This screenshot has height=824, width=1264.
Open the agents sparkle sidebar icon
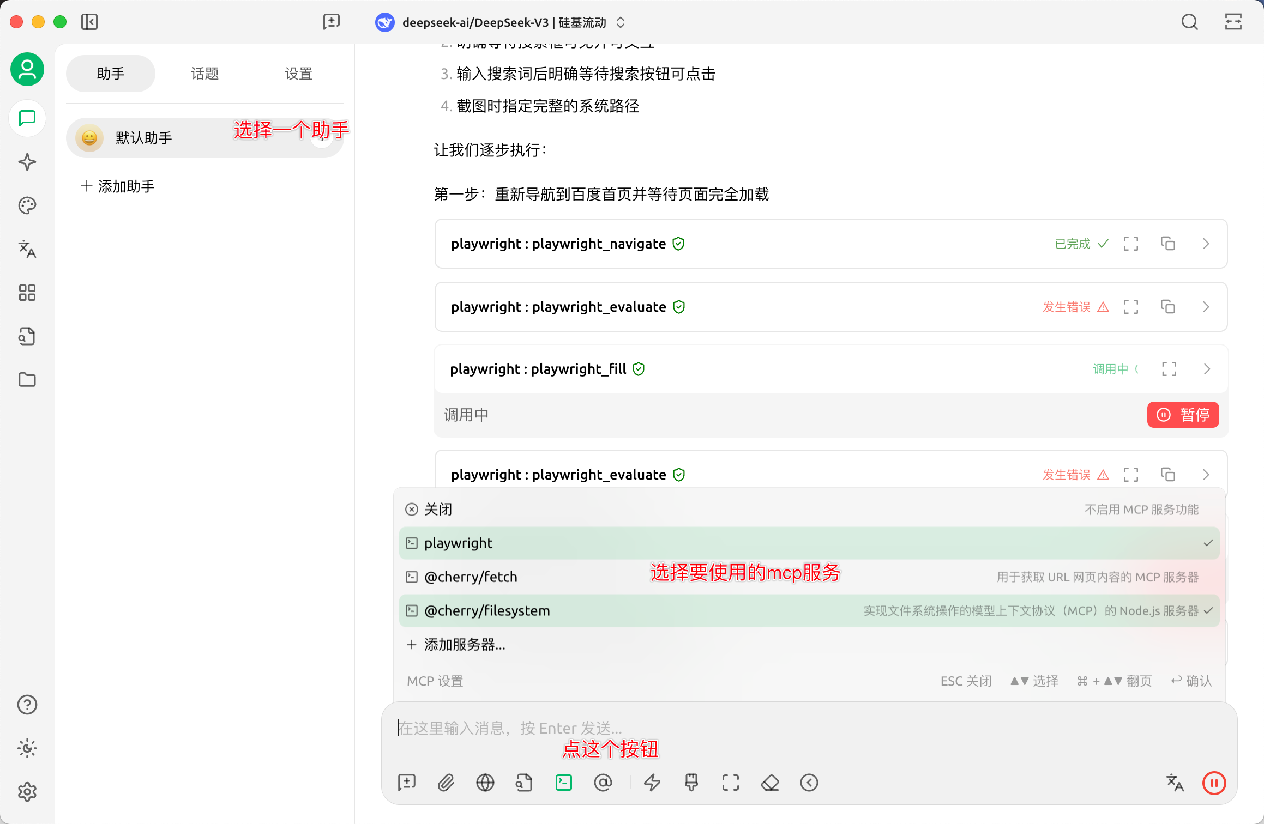click(27, 162)
